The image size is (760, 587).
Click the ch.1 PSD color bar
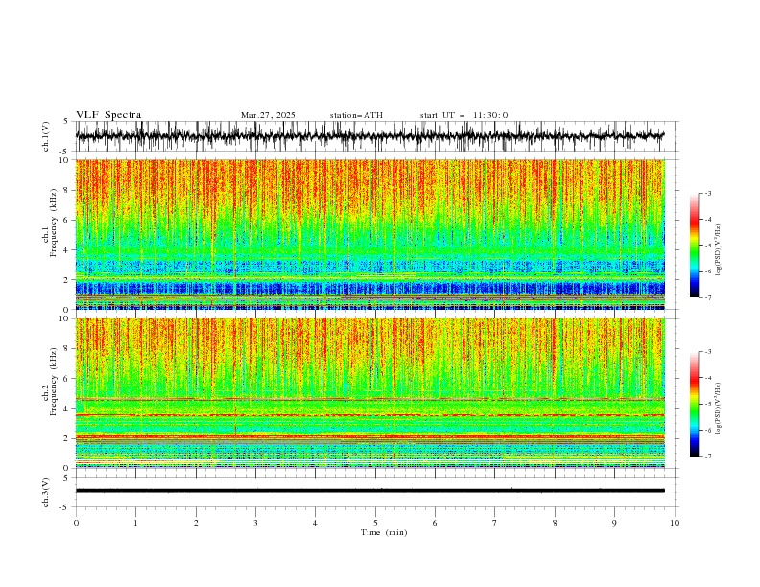point(694,246)
